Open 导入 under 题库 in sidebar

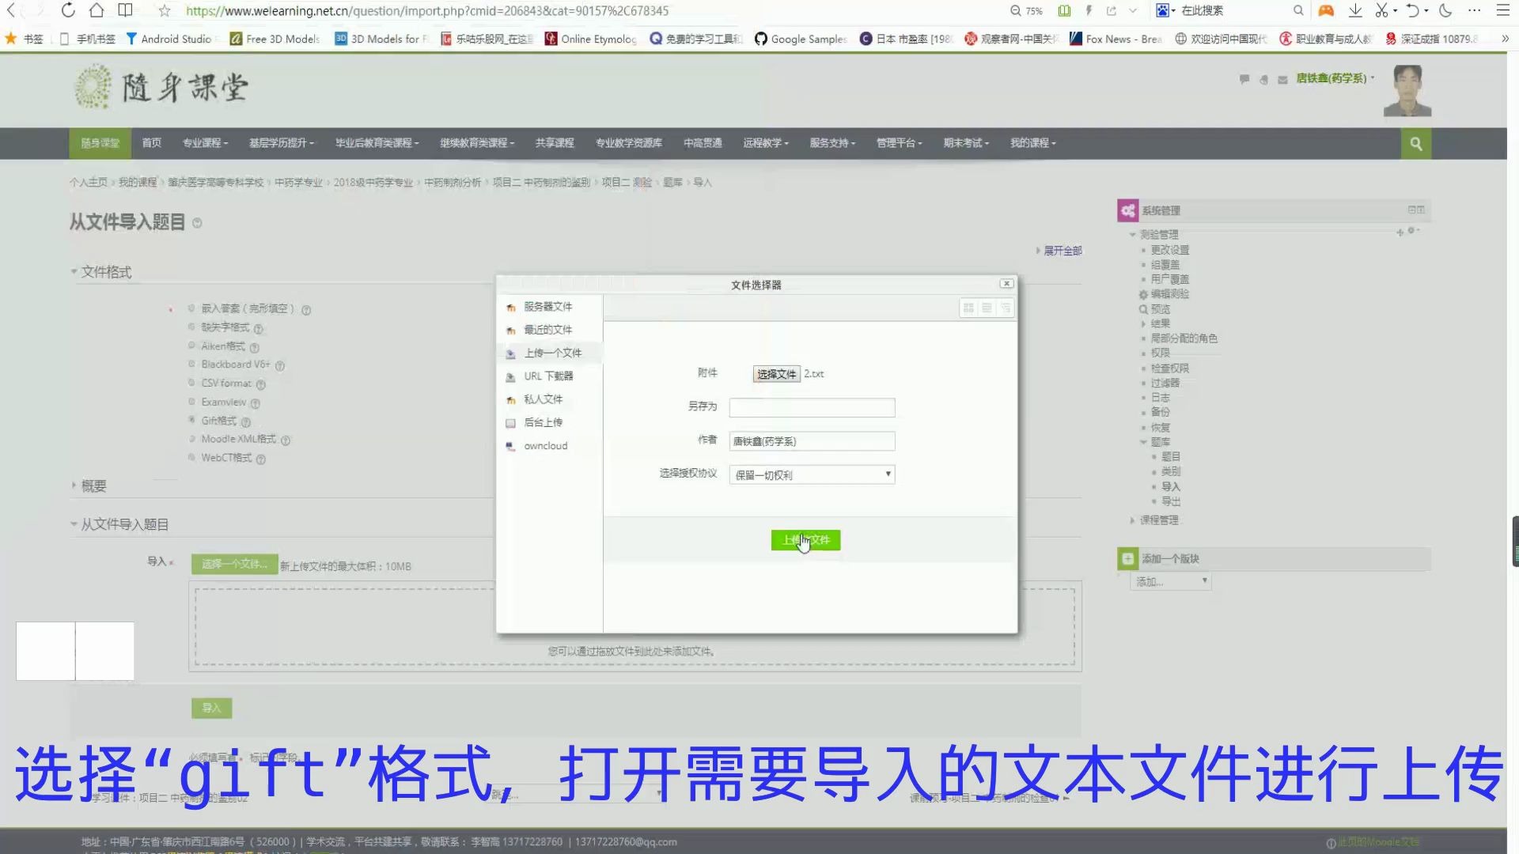pyautogui.click(x=1171, y=486)
